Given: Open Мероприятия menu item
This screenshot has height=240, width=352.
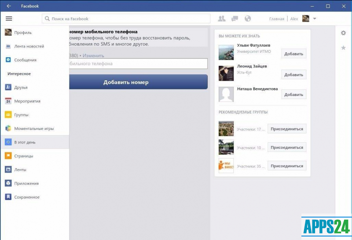Looking at the screenshot, I should (35, 101).
